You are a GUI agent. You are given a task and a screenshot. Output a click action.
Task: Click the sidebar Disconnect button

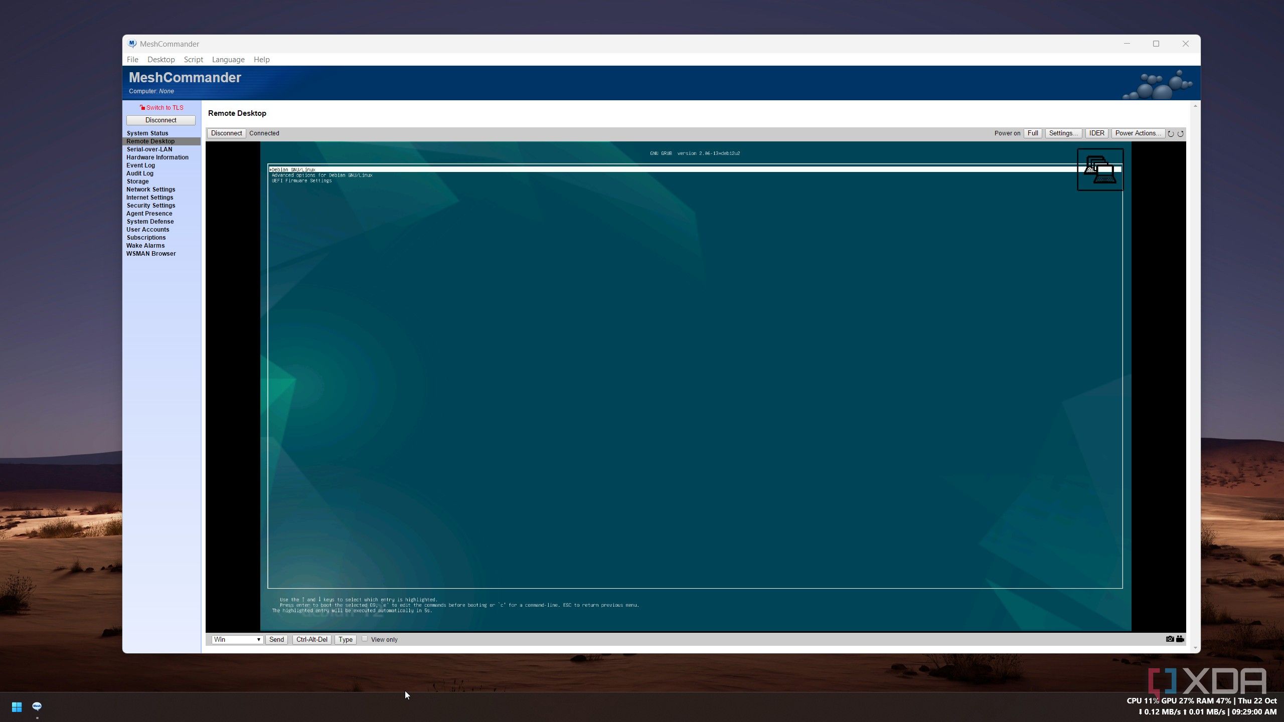click(160, 120)
